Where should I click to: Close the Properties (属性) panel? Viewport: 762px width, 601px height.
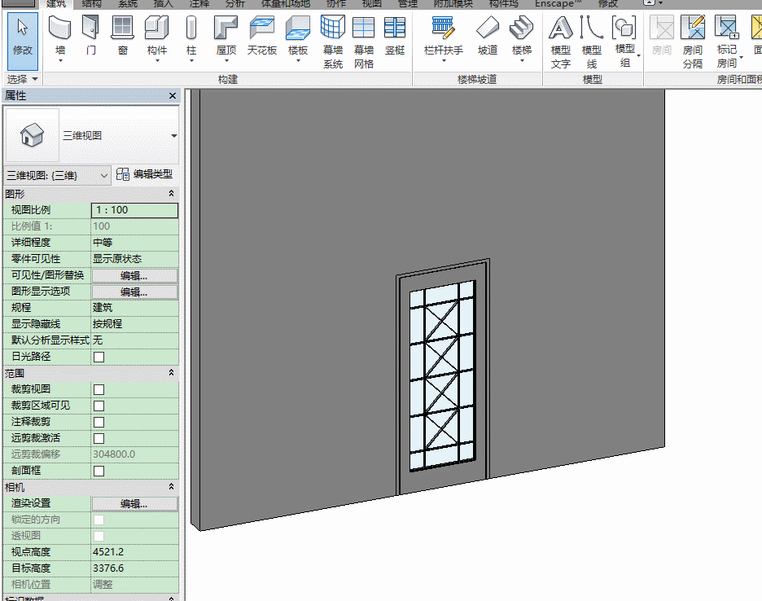[173, 96]
